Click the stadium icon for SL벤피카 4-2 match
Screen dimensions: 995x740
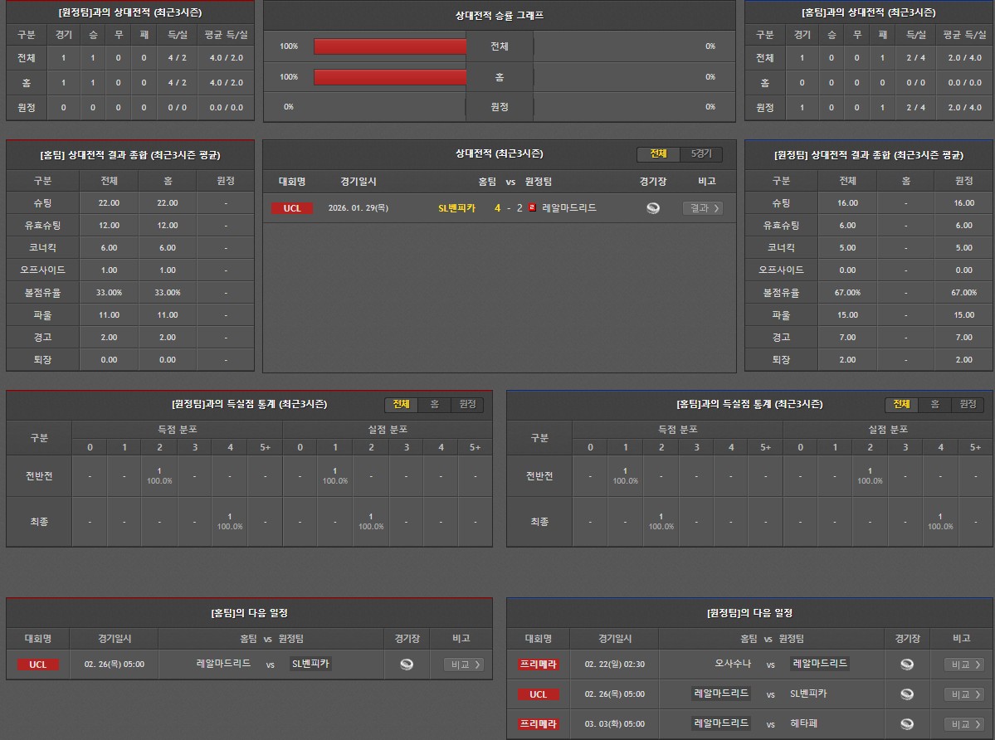[653, 208]
